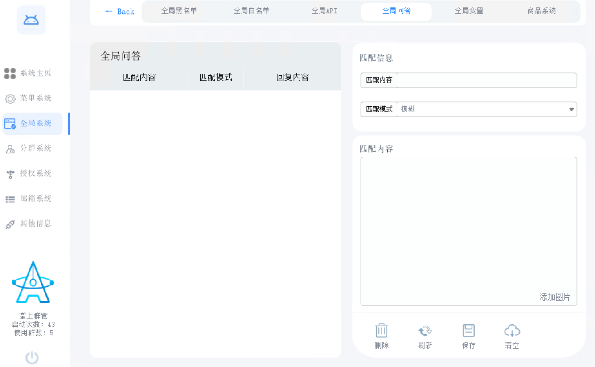Click the 使用群数: 5 text
The width and height of the screenshot is (595, 367).
(33, 333)
